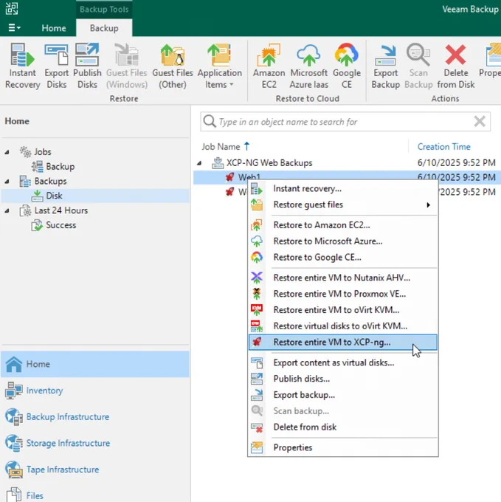
Task: Click the Google CE ribbon icon
Action: [347, 66]
